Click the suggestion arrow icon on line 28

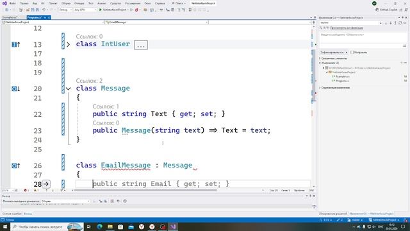coord(46,184)
